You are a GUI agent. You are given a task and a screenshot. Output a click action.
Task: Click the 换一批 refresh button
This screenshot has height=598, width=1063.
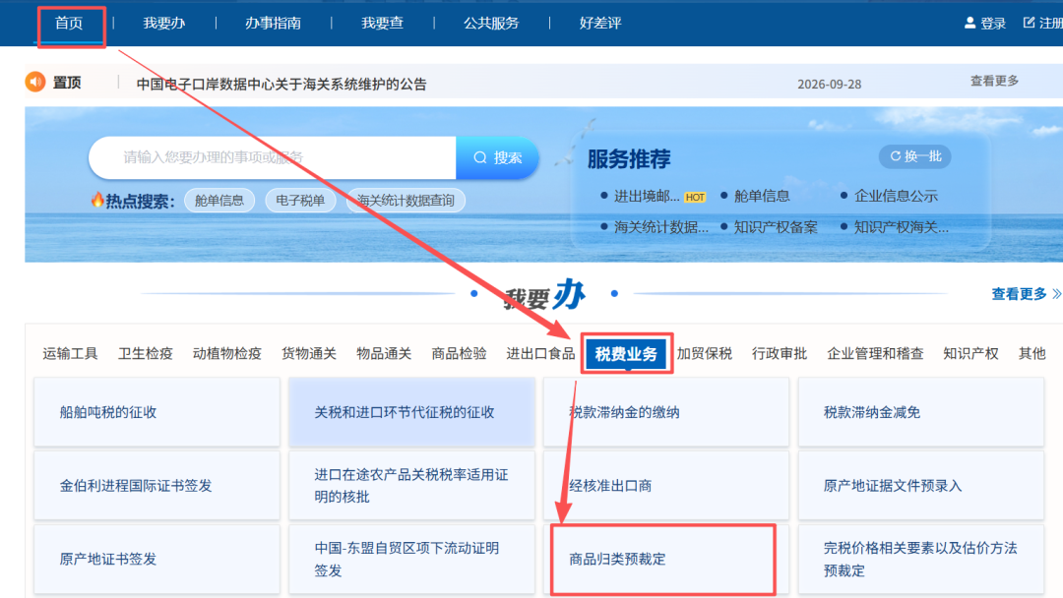click(x=915, y=156)
